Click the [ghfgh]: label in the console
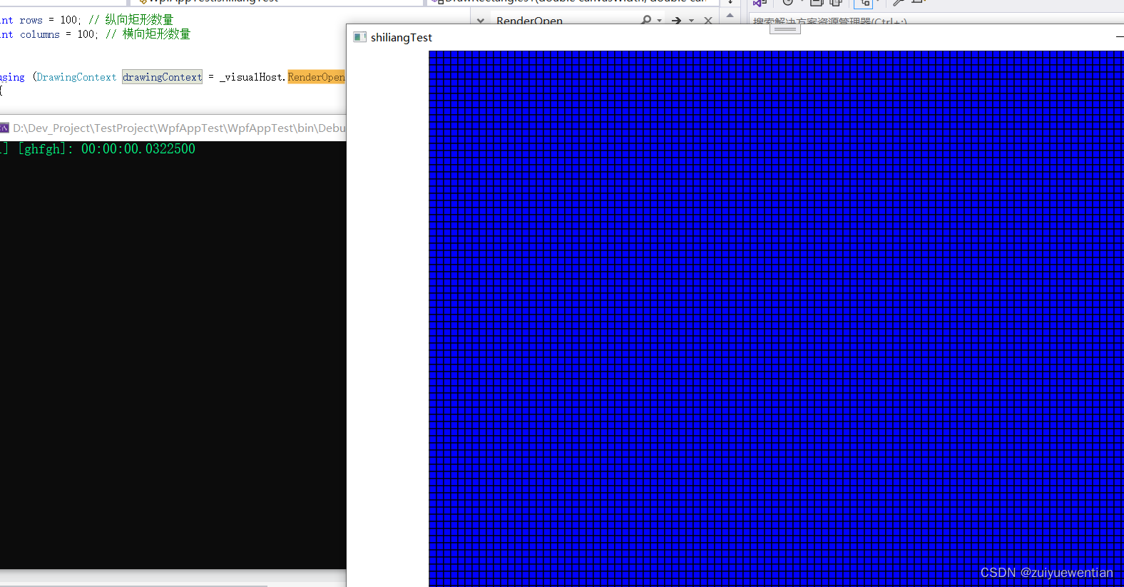The image size is (1124, 587). [x=46, y=149]
